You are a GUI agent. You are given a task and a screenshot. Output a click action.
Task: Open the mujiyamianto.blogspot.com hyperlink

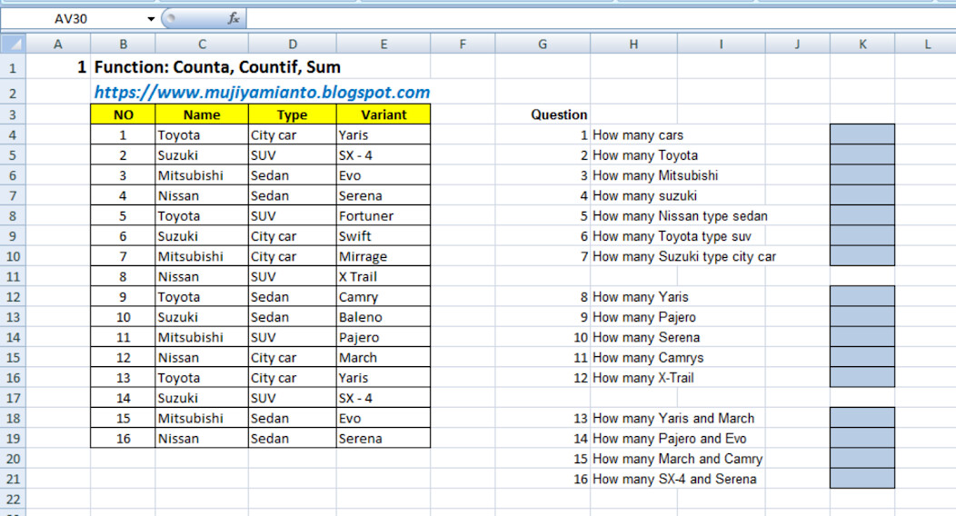click(262, 92)
